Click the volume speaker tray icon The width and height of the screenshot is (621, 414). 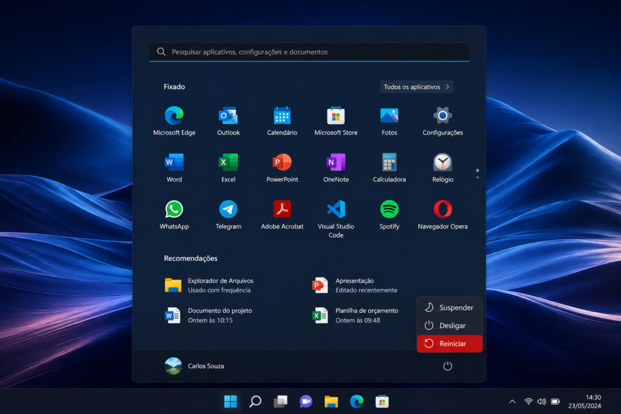pyautogui.click(x=542, y=401)
